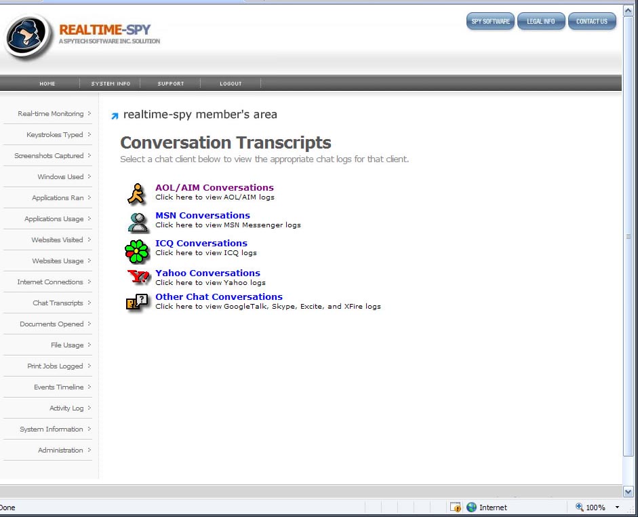Screen dimensions: 638x517
Task: Click the Realtime-Spy detective logo
Action: pyautogui.click(x=26, y=37)
